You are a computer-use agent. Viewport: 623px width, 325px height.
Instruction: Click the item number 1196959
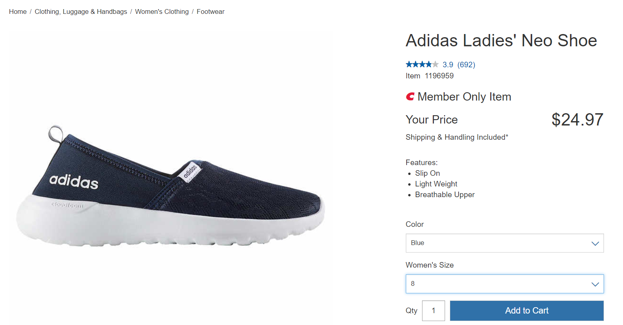point(439,76)
